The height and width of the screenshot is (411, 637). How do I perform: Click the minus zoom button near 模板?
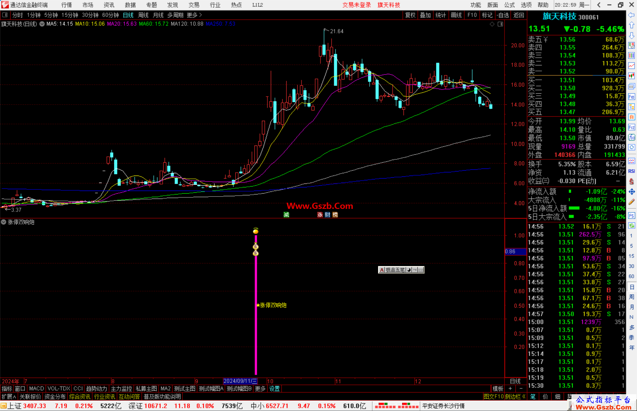521,389
